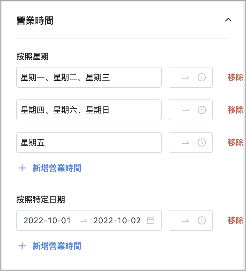Remove the 星期一、星期二、星期三 row

tap(235, 77)
